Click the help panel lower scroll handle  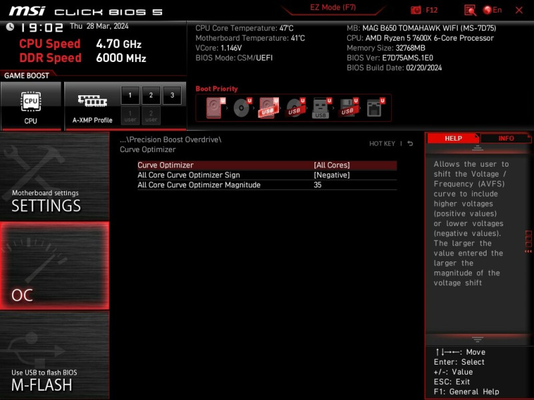coord(477,339)
